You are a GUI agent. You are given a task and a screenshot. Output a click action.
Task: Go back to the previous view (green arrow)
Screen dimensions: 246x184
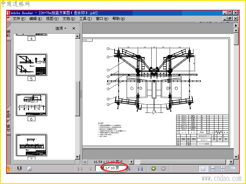pos(153,168)
